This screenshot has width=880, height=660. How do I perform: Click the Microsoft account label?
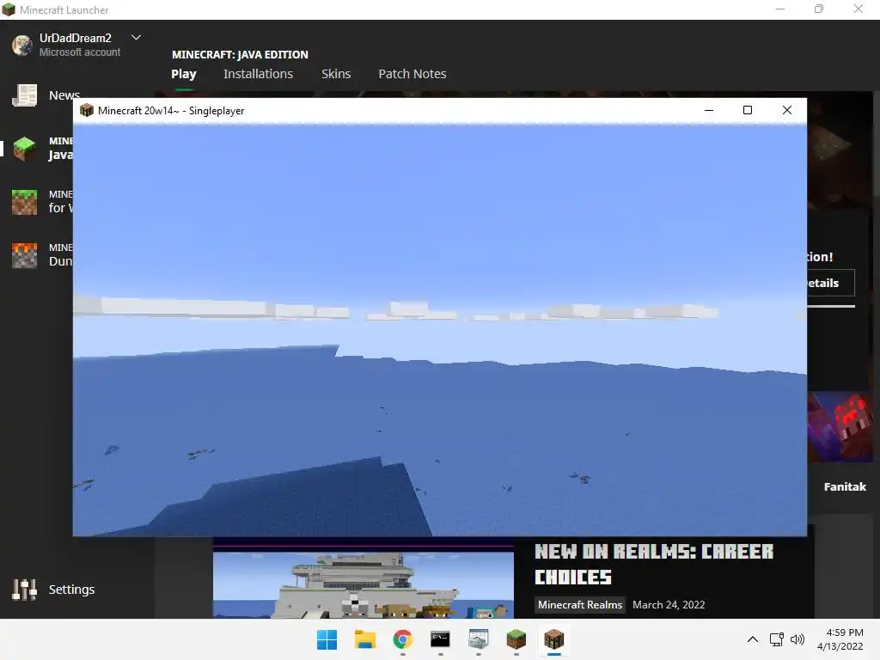coord(80,52)
